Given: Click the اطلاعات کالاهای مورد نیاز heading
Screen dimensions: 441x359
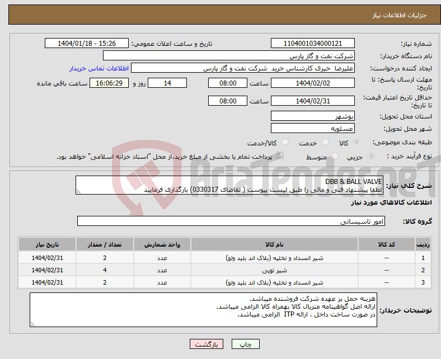Looking at the screenshot, I should click(x=391, y=202).
